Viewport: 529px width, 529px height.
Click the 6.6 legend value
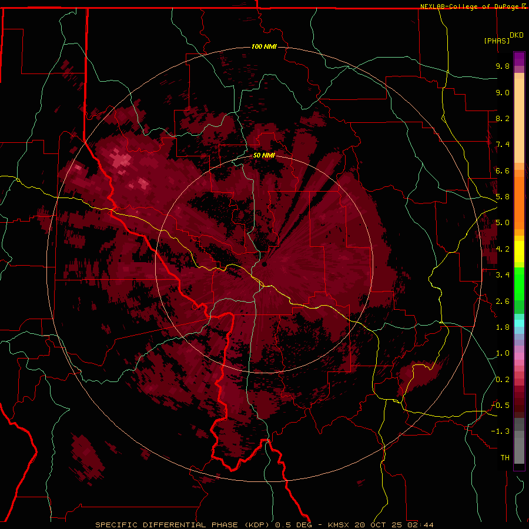tap(503, 171)
